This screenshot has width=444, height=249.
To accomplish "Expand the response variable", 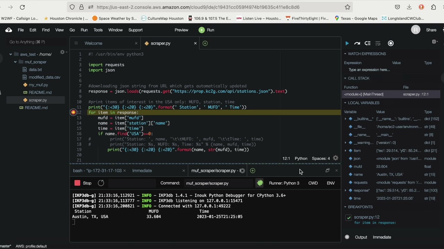I will click(x=345, y=190).
